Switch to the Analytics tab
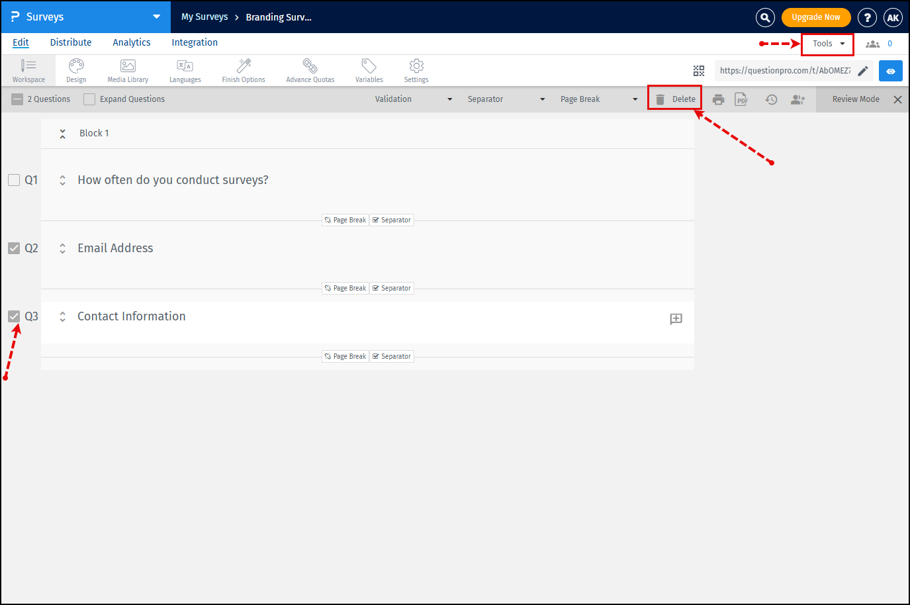Image resolution: width=910 pixels, height=605 pixels. click(x=131, y=42)
